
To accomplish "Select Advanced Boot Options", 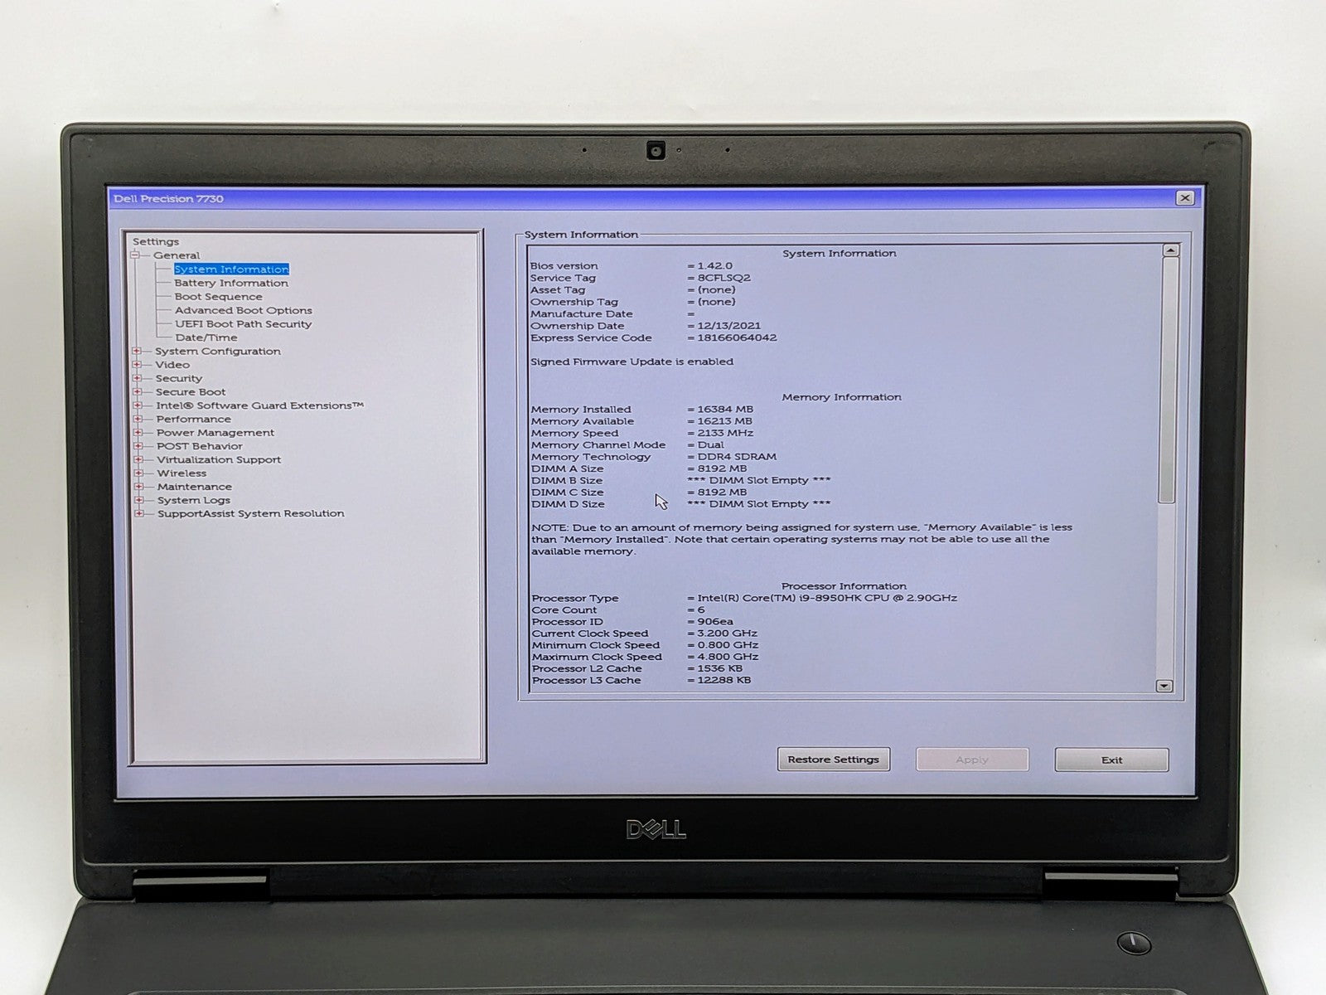I will coord(244,310).
